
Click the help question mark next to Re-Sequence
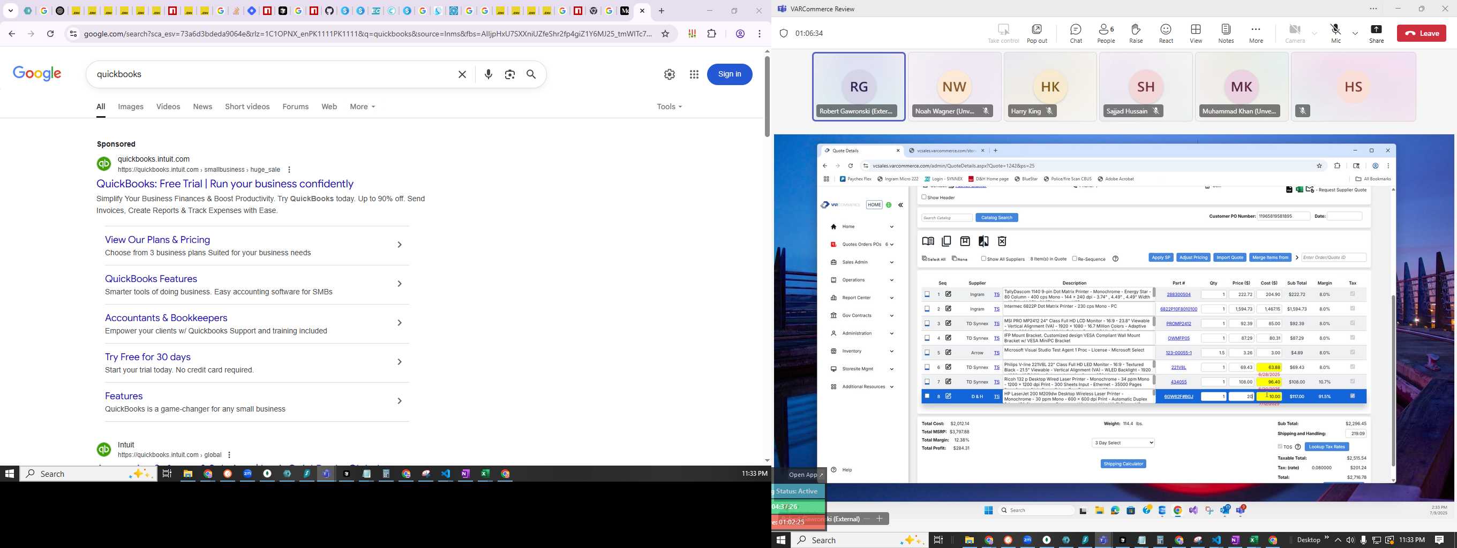pos(1115,258)
